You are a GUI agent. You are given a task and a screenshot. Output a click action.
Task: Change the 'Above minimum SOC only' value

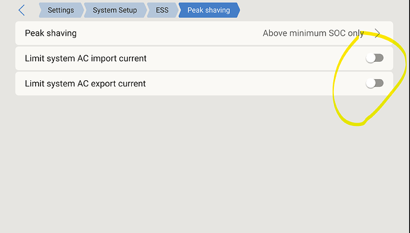(313, 33)
